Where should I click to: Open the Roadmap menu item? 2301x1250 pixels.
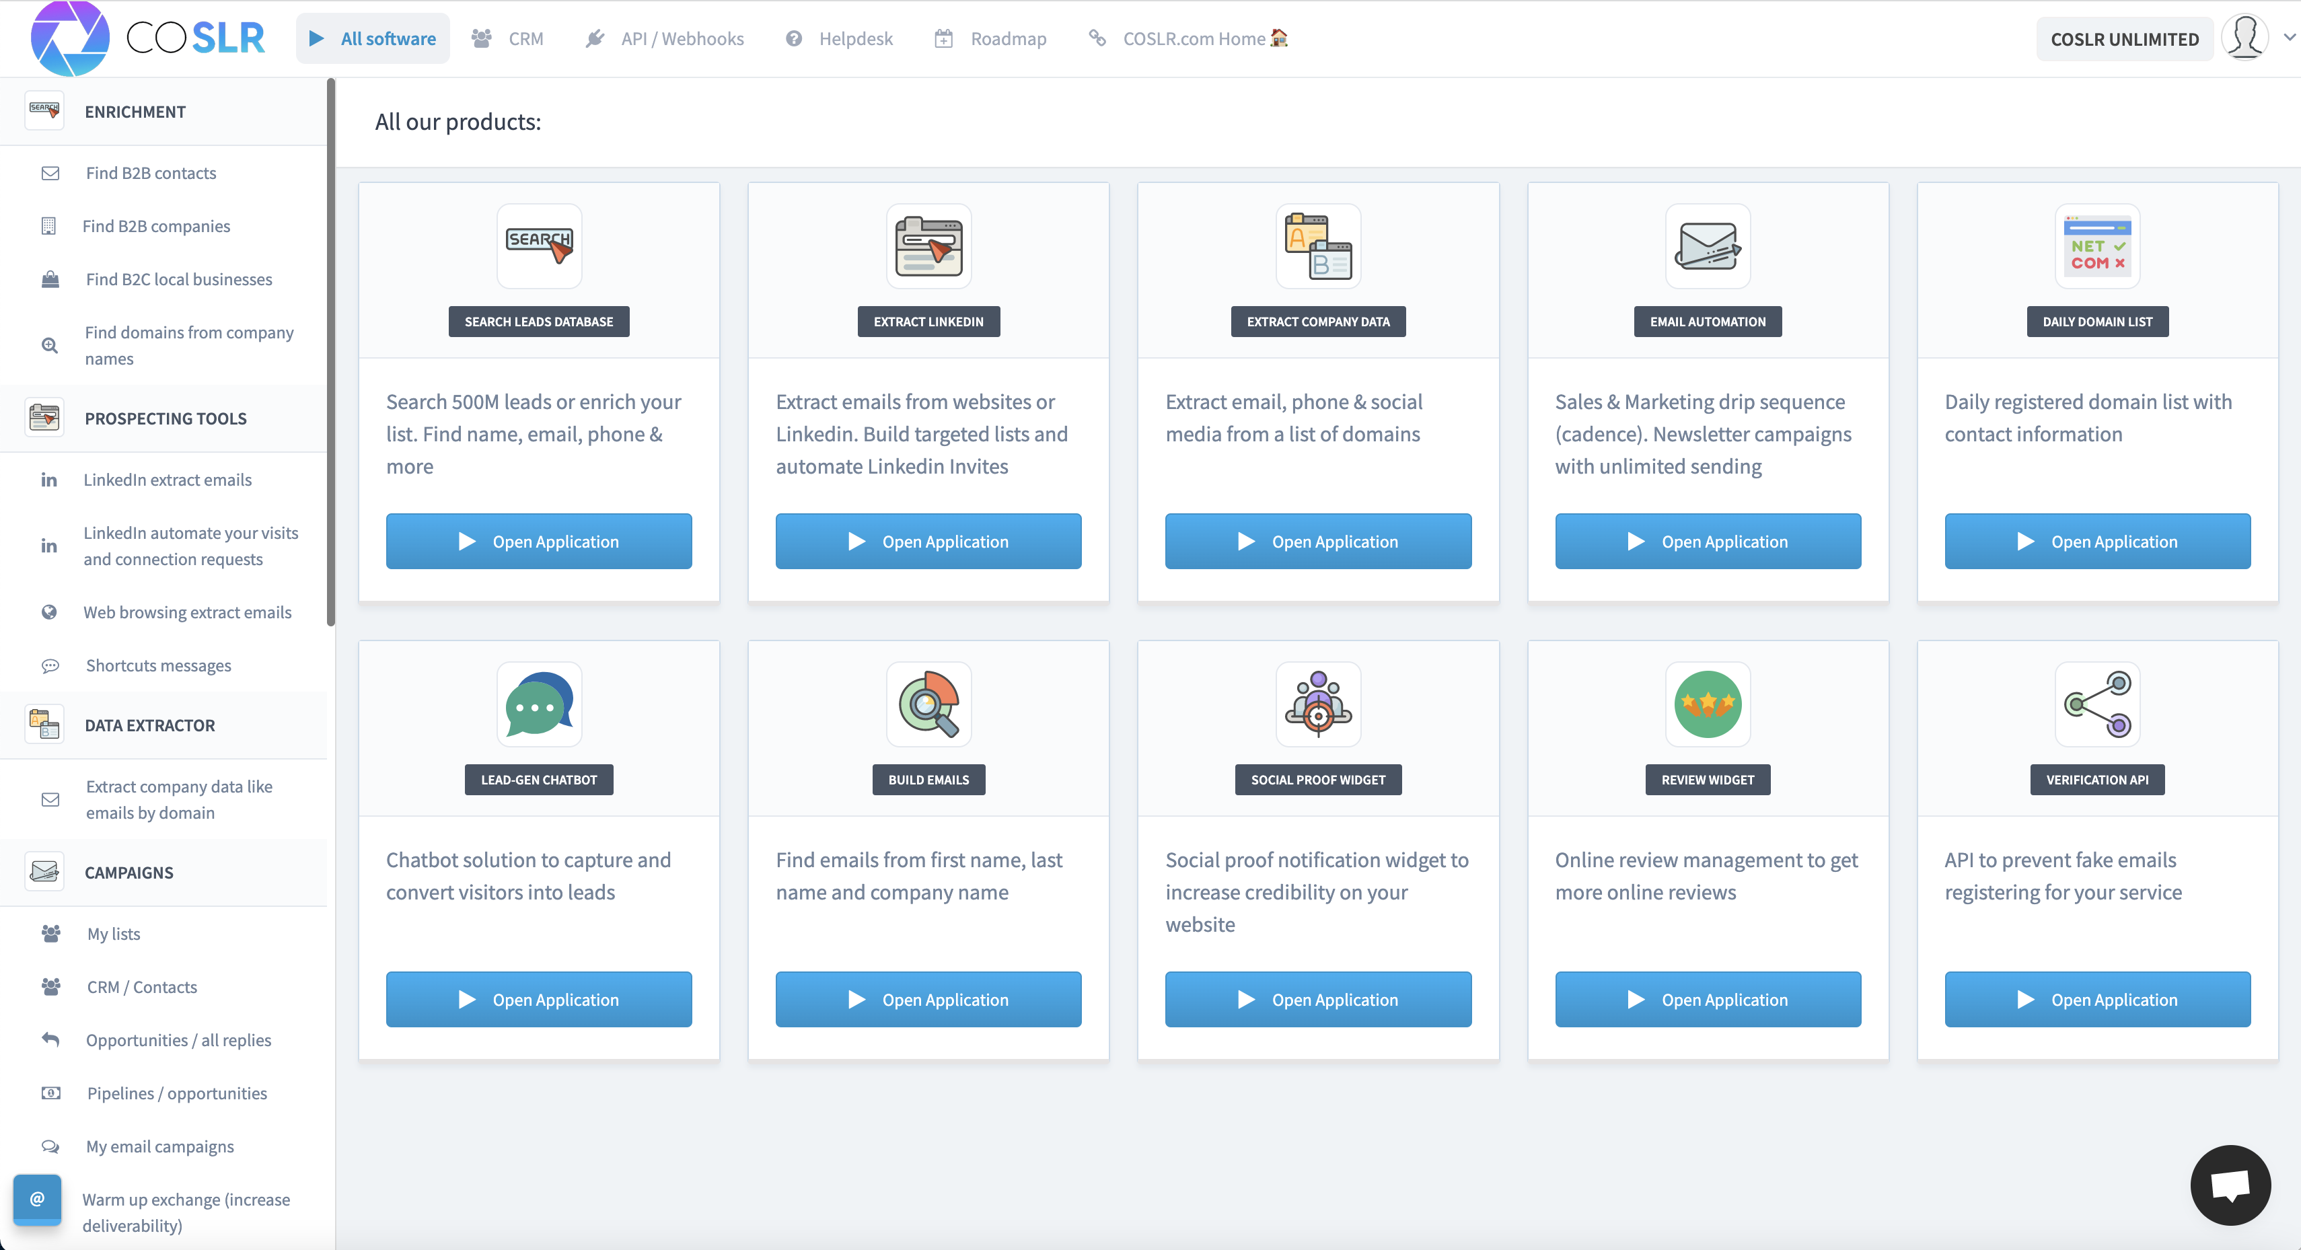pos(990,38)
